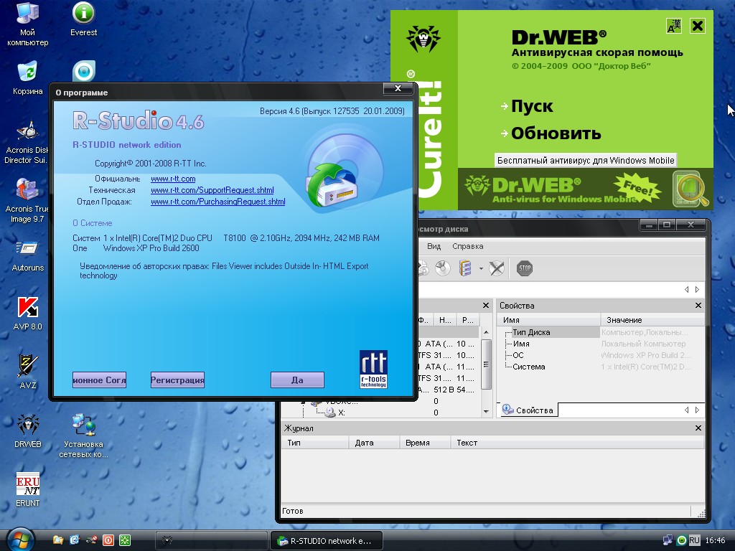Click the Имя column header in Свойства panel

tap(549, 320)
